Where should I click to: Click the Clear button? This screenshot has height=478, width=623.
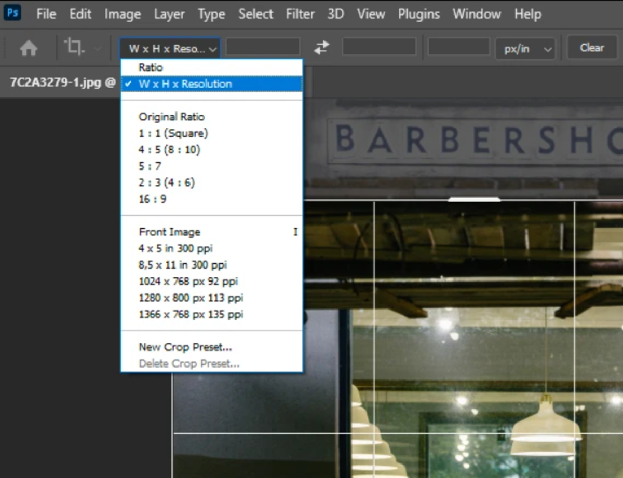[591, 47]
